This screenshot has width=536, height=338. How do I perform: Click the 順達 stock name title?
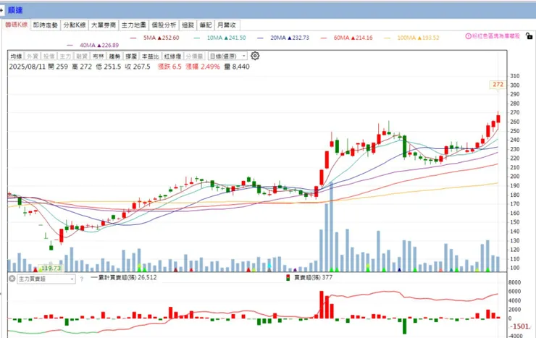(x=15, y=10)
